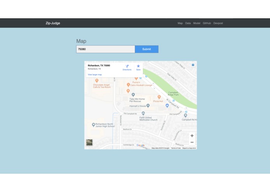Click the Google logo on the map

[141, 145]
